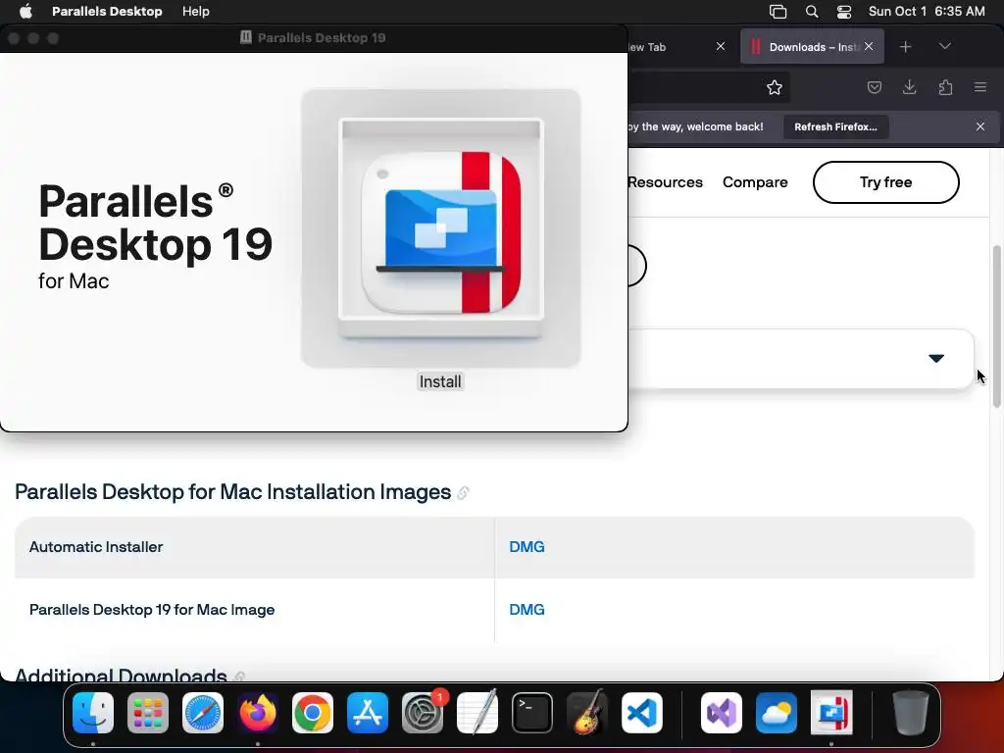Click the Installation Images section heading
The height and width of the screenshot is (753, 1004).
click(233, 492)
